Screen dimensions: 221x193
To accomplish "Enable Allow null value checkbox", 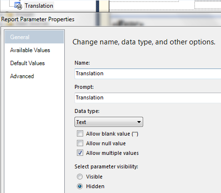I will click(x=80, y=143).
